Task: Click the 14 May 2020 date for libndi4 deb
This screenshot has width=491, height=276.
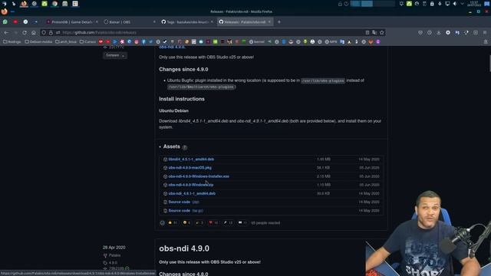Action: [x=369, y=159]
